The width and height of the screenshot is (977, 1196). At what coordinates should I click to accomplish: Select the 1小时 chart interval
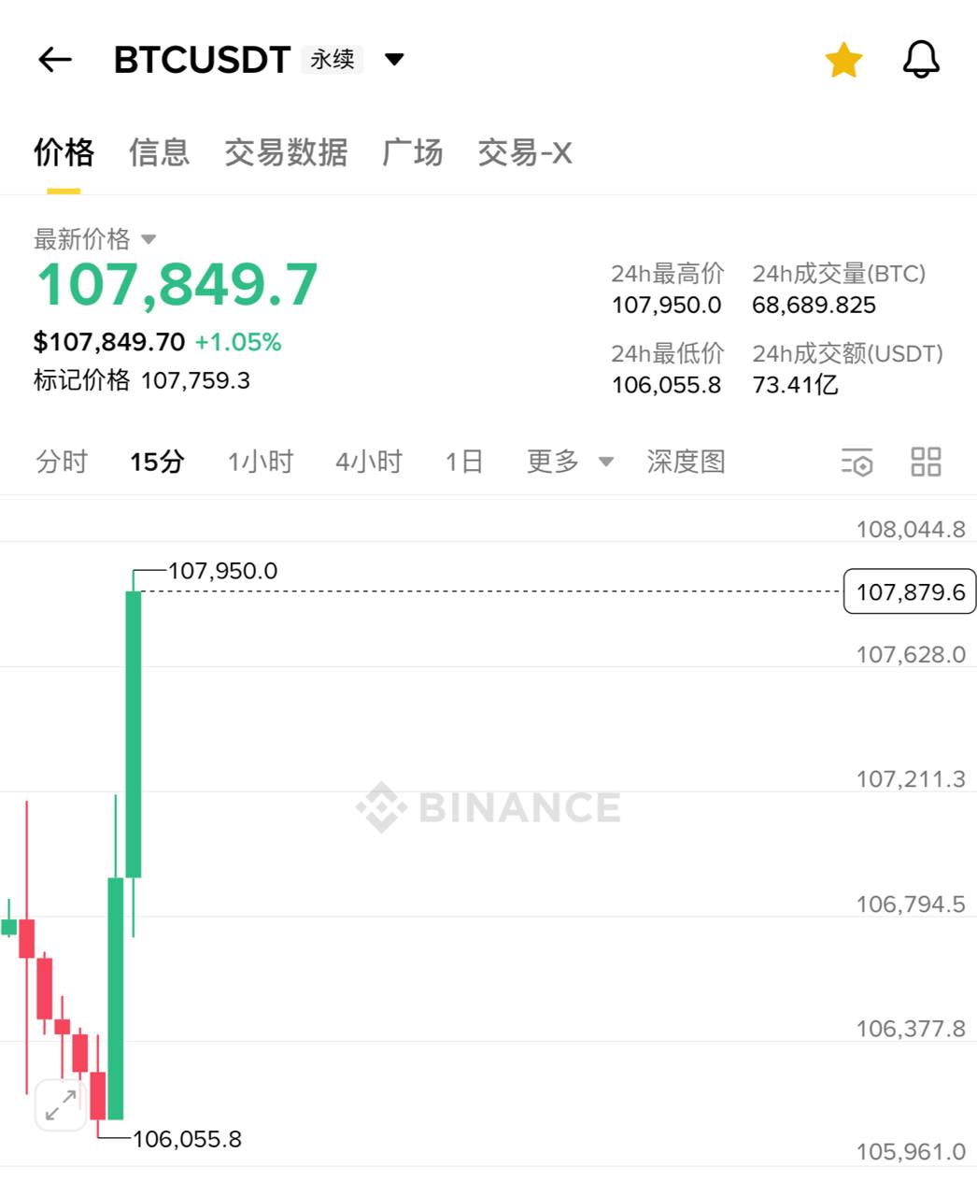261,462
